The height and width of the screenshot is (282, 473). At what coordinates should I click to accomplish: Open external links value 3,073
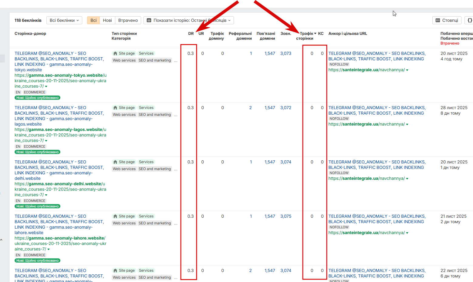click(x=286, y=53)
